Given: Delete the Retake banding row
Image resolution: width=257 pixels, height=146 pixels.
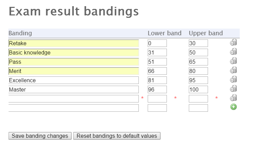Looking at the screenshot, I should pos(233,42).
